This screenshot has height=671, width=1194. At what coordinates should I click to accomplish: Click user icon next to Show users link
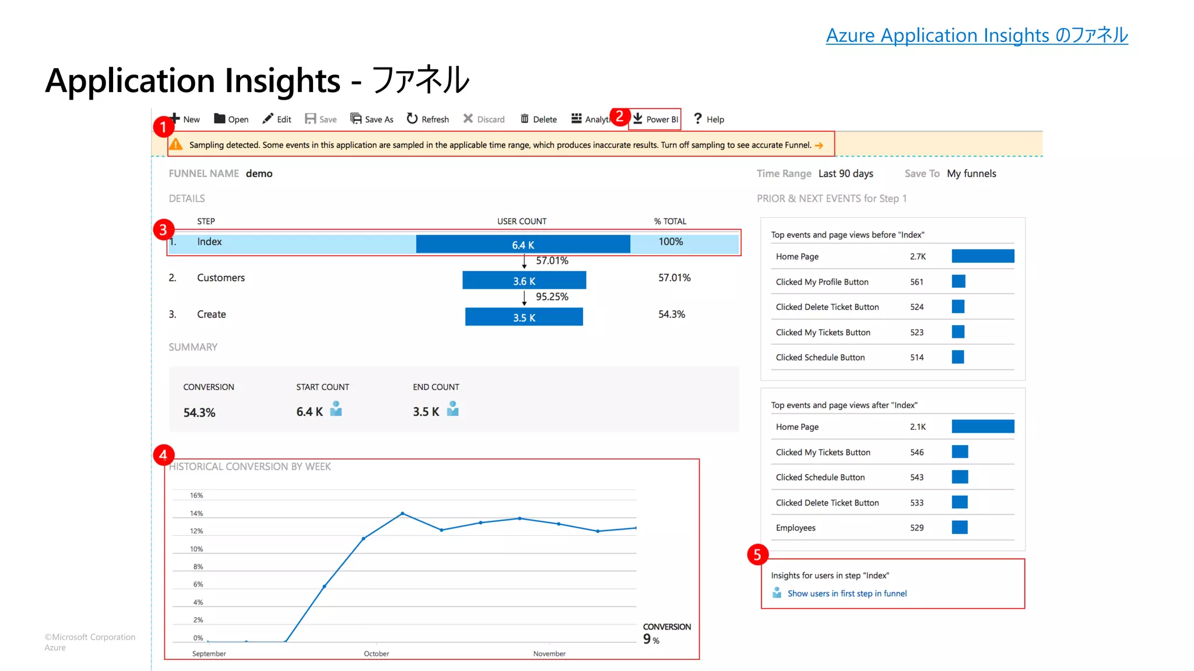pyautogui.click(x=777, y=593)
